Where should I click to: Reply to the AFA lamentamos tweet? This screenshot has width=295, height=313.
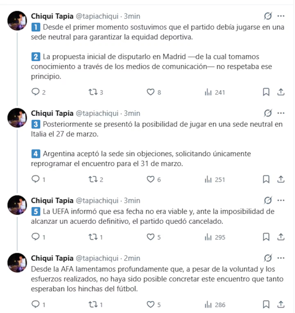coord(35,304)
